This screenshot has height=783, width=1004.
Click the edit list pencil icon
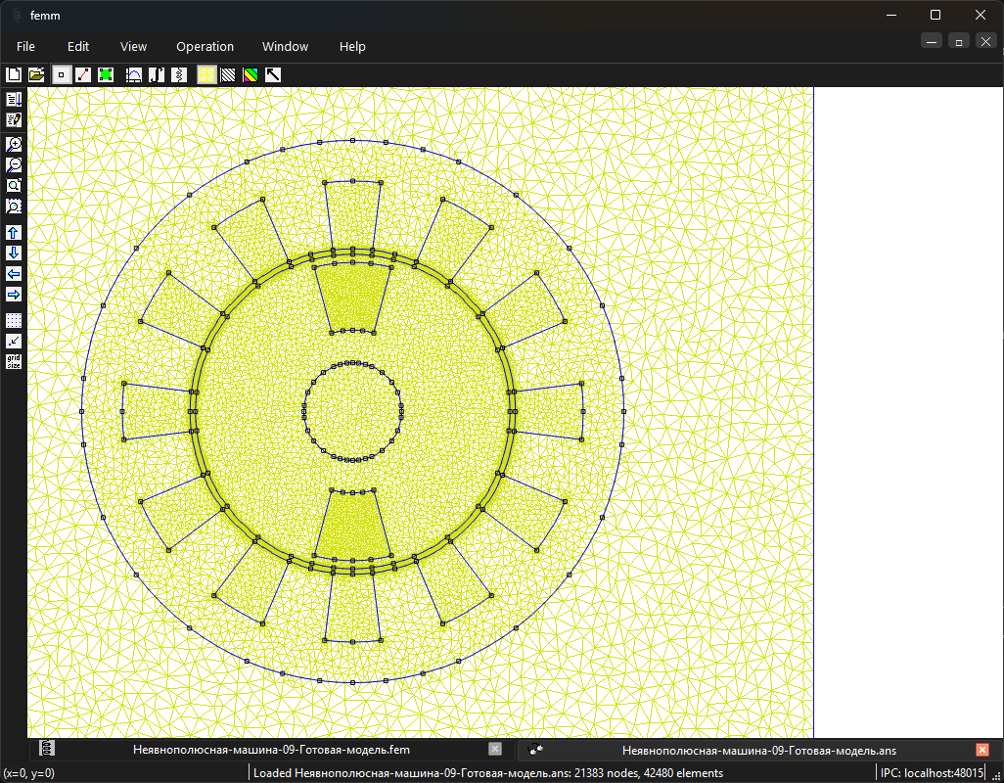14,119
